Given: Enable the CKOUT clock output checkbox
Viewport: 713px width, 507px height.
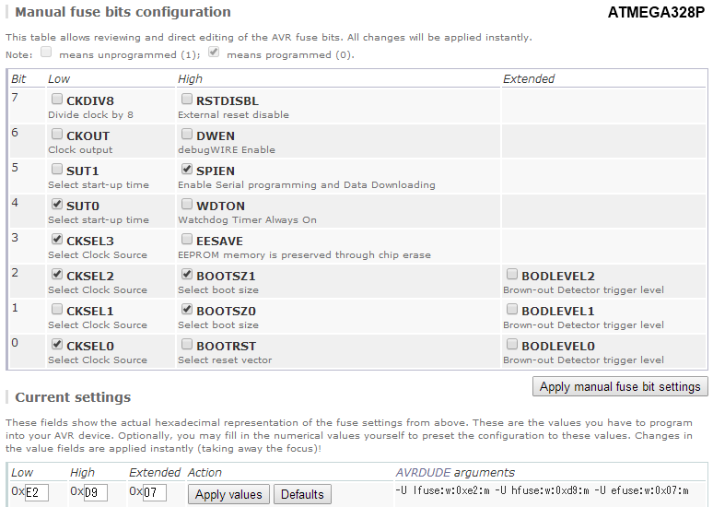Looking at the screenshot, I should click(57, 135).
